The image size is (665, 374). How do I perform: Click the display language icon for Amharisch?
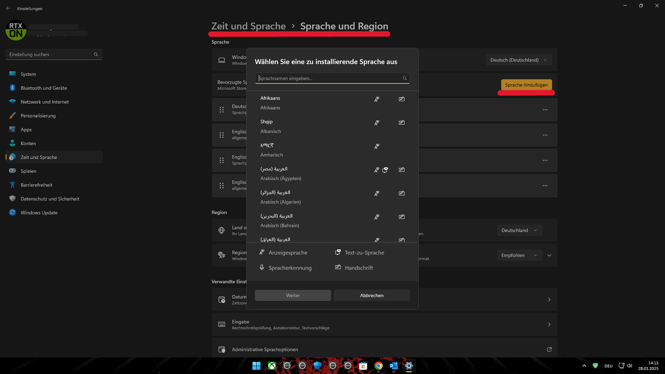377,146
